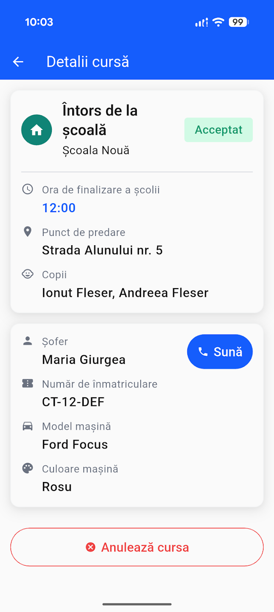Tap the Acceptat status badge
274x612 pixels.
coord(218,130)
